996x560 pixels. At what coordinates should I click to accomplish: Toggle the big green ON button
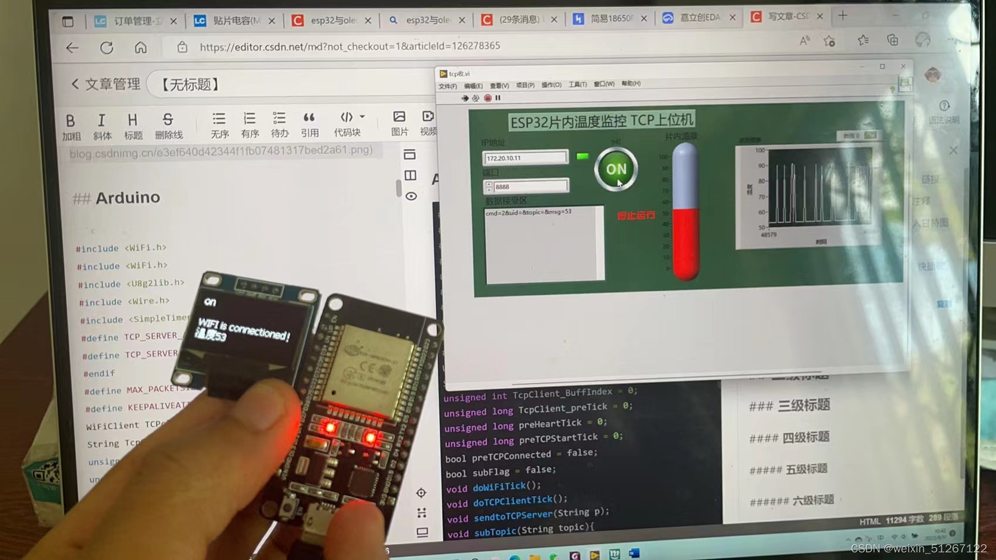pos(615,169)
